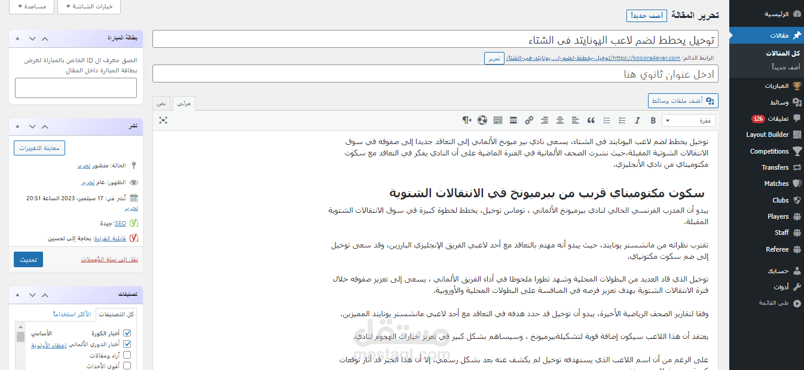Open the SEO analysis link

(x=120, y=223)
